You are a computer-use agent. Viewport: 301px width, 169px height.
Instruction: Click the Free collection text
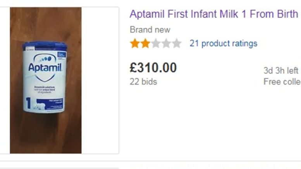[282, 82]
